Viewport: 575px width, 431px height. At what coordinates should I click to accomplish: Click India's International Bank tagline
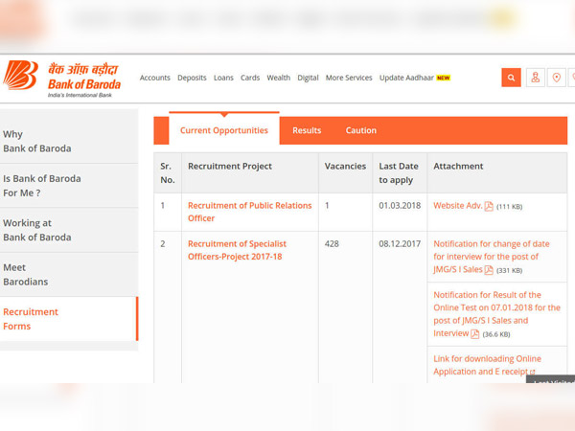coord(80,95)
